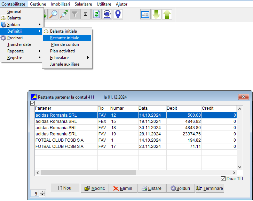253x201 pixels.
Task: Click the blue icon beside Soldari
Action: coord(3,25)
